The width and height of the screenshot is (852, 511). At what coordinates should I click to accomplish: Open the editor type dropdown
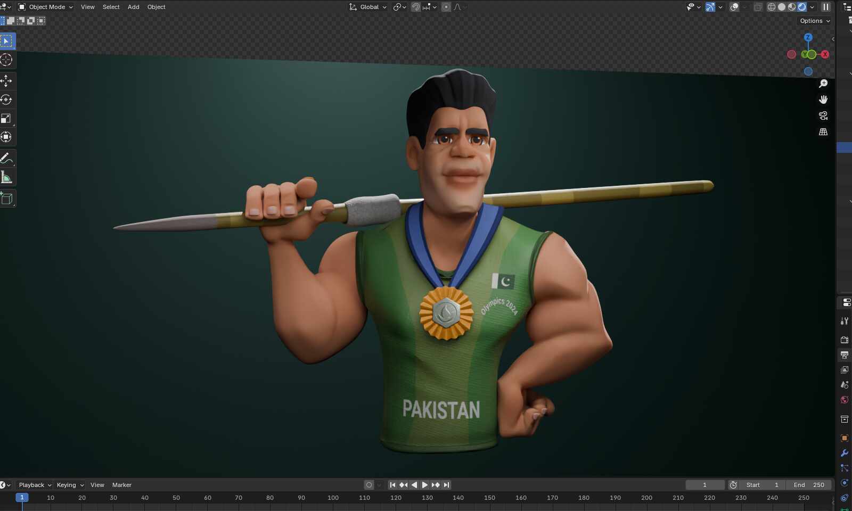(6, 7)
